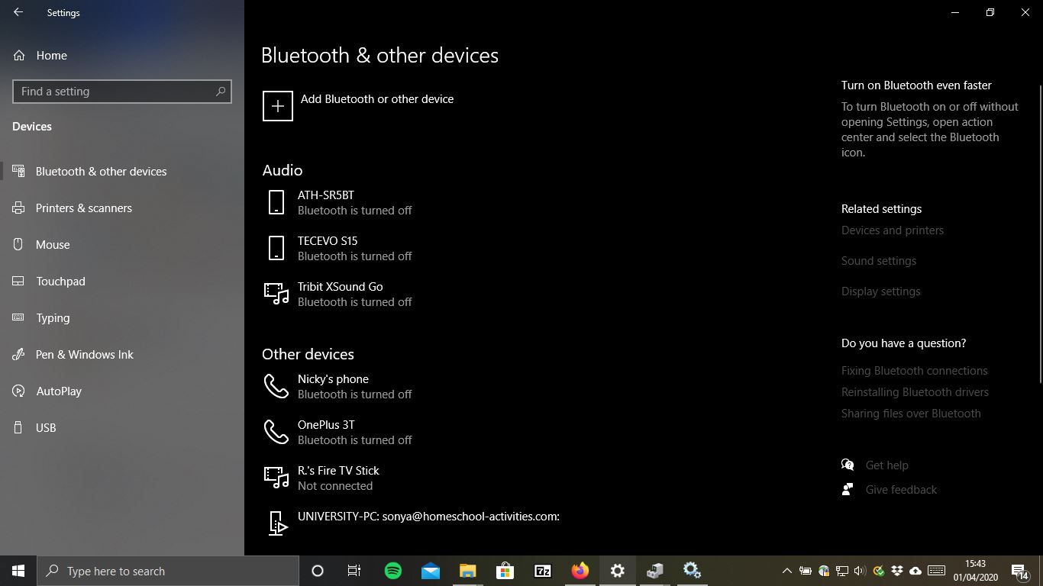Click the Get help link
Screen dimensions: 1043x586
[887, 465]
